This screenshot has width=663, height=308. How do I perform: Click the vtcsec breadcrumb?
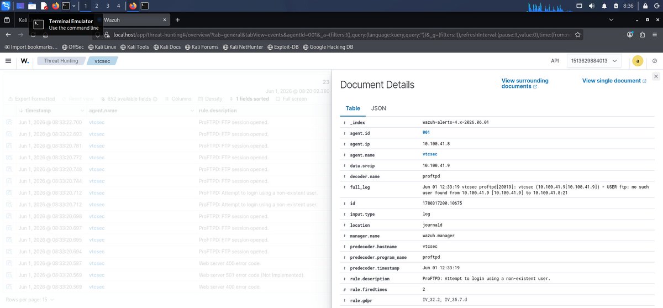[102, 61]
